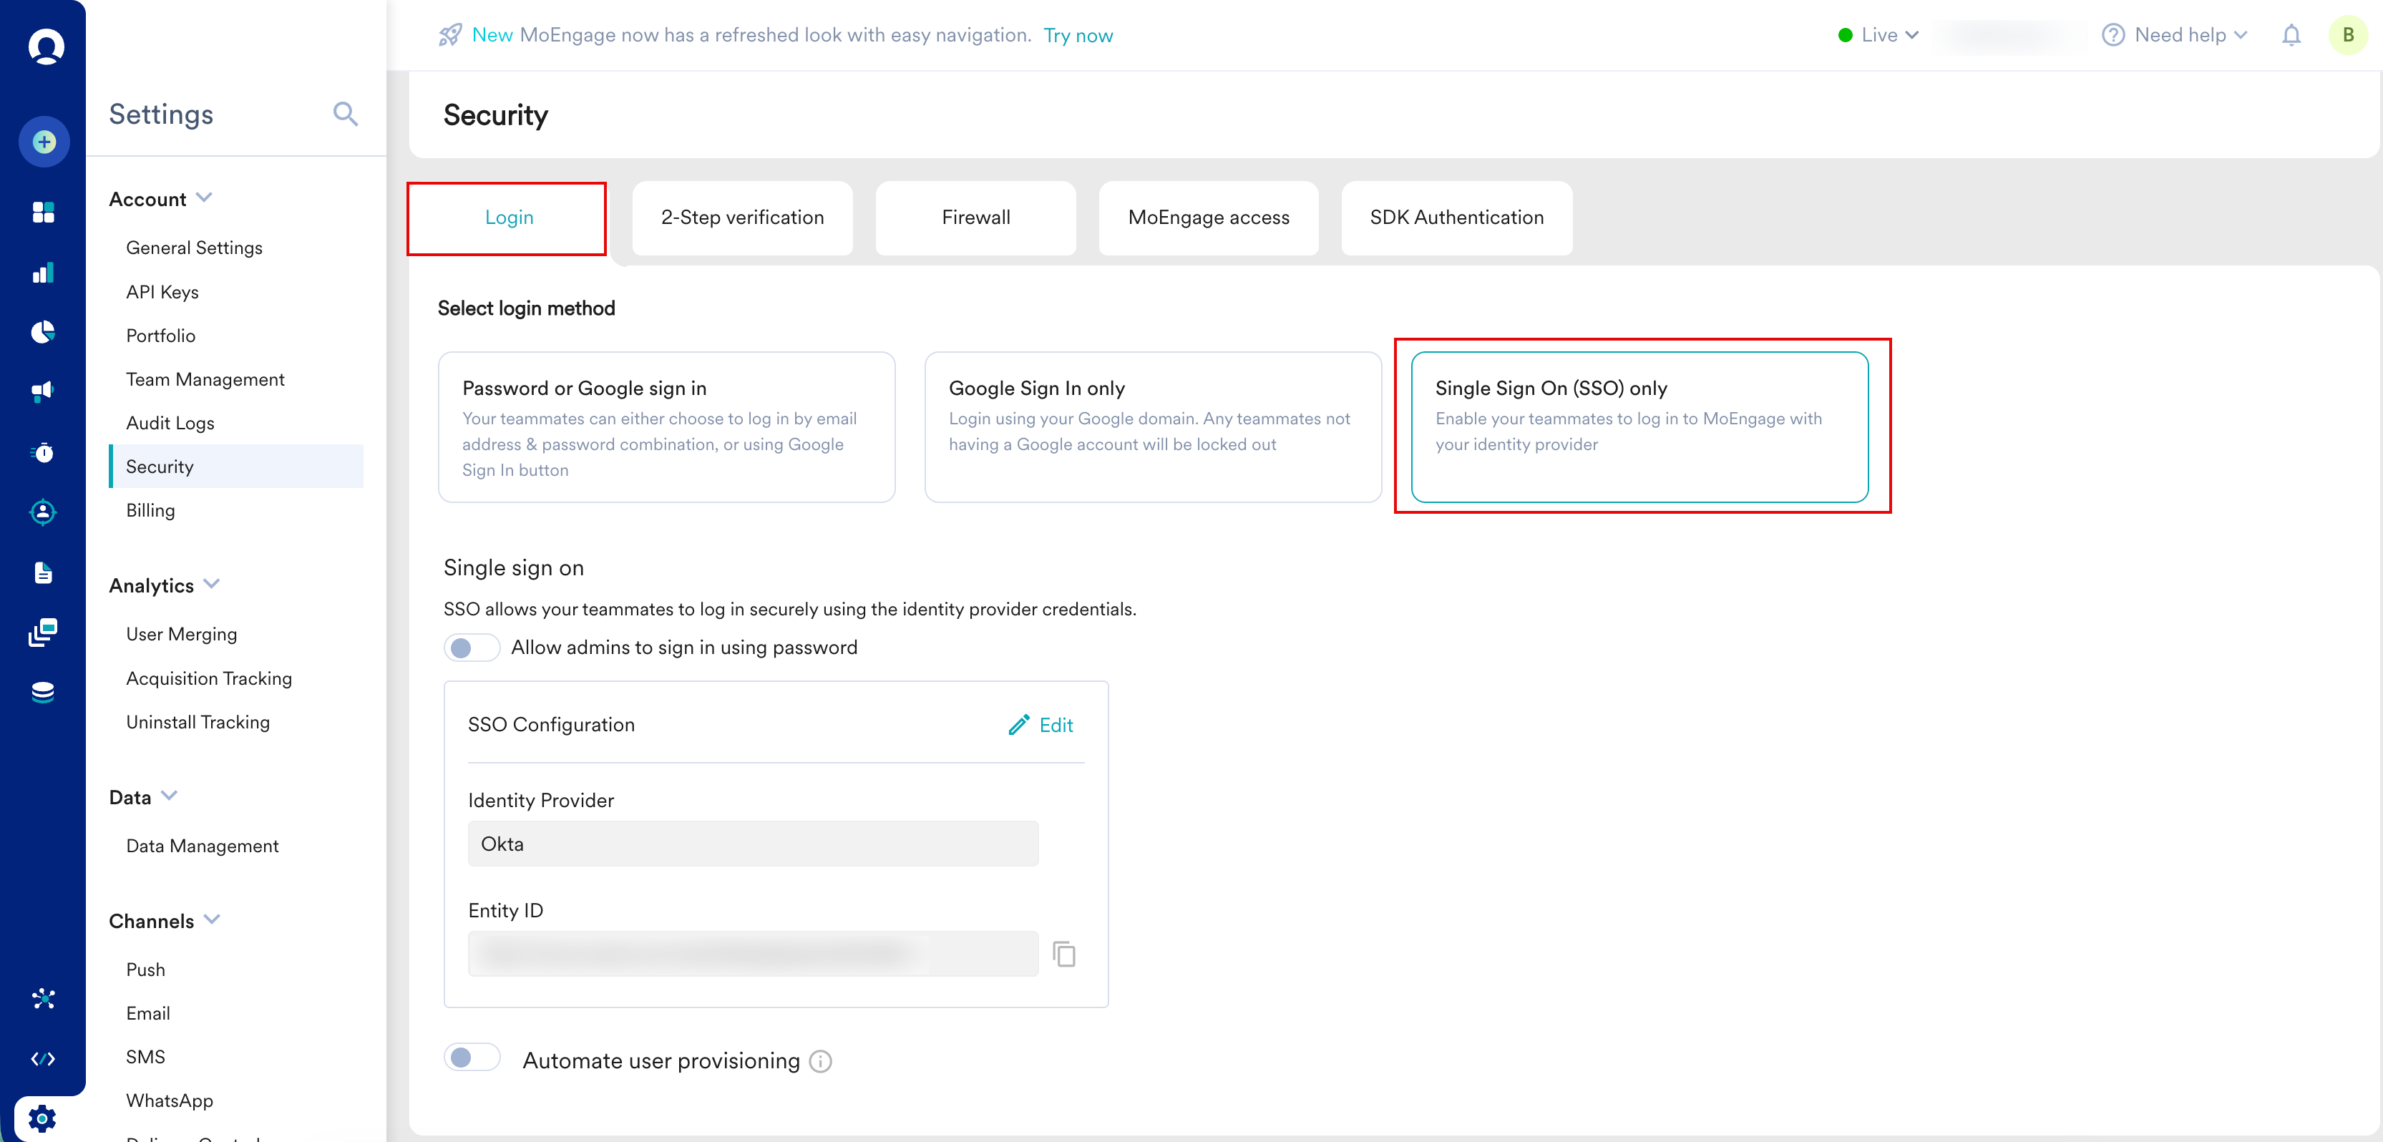Click the settings search magnifier icon
This screenshot has height=1142, width=2383.
(x=345, y=114)
